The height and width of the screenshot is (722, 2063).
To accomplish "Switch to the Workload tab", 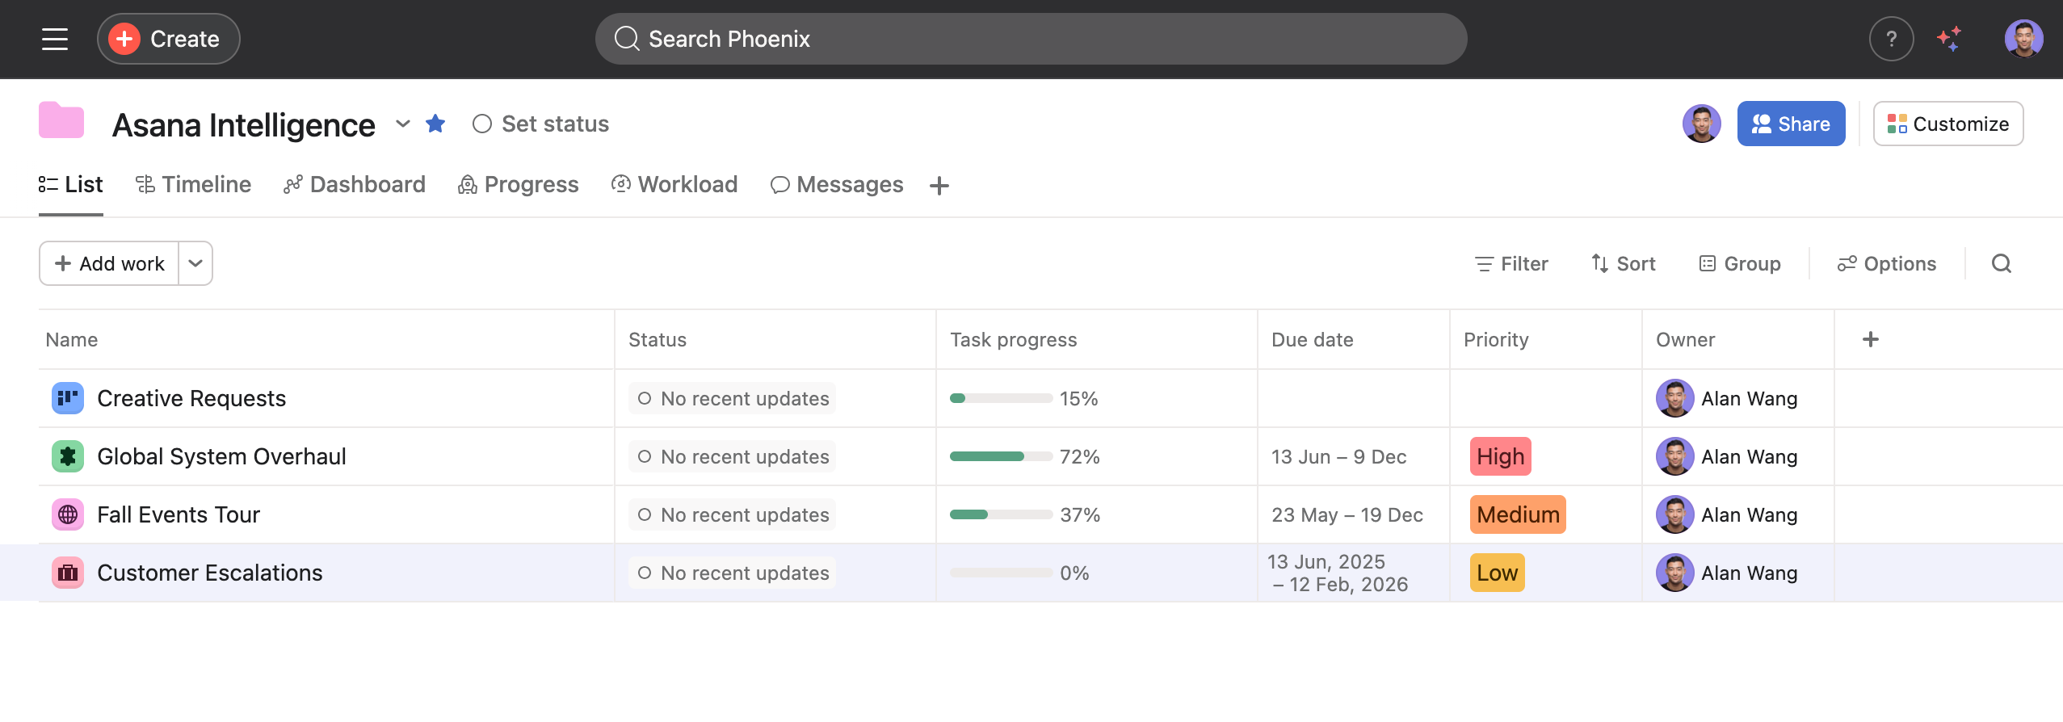I will click(674, 185).
